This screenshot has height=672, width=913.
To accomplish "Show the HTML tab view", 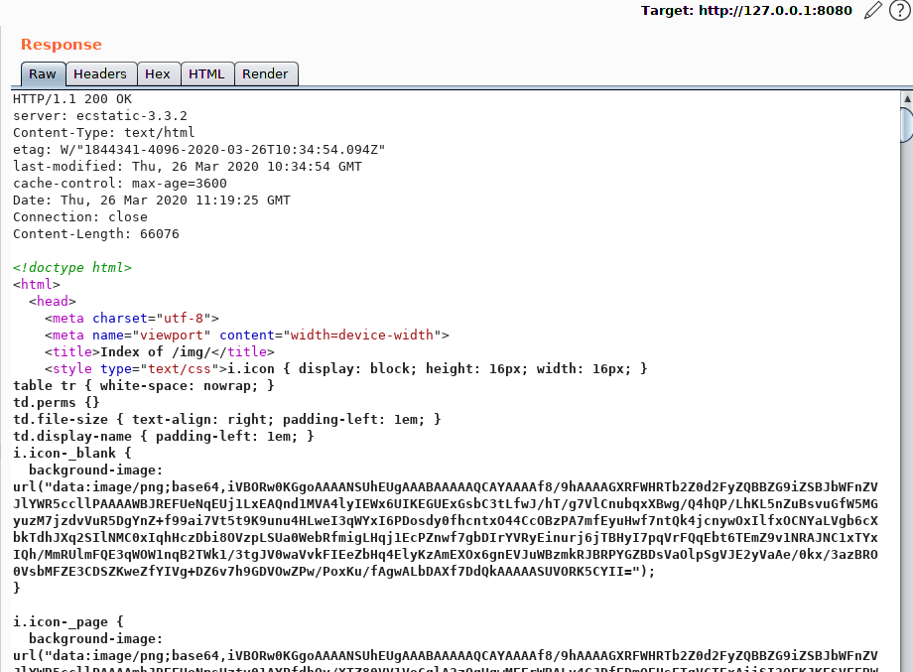I will 206,73.
